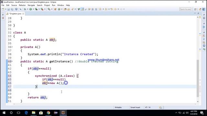The height and width of the screenshot is (116, 207).
Task: Open dropdown arrow next to Debug icon
Action: (27, 9)
